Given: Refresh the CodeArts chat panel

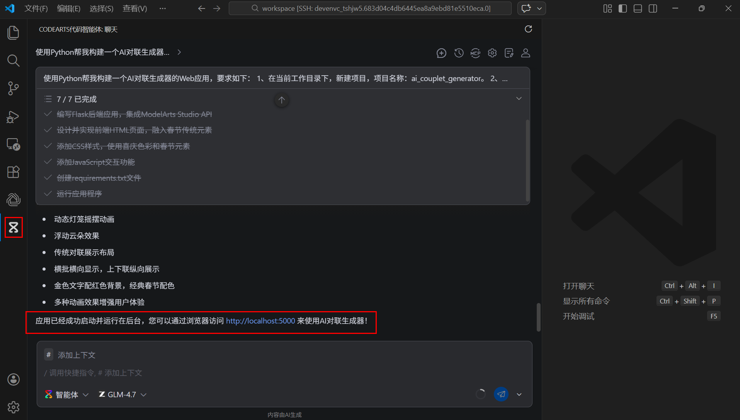Looking at the screenshot, I should pos(528,29).
